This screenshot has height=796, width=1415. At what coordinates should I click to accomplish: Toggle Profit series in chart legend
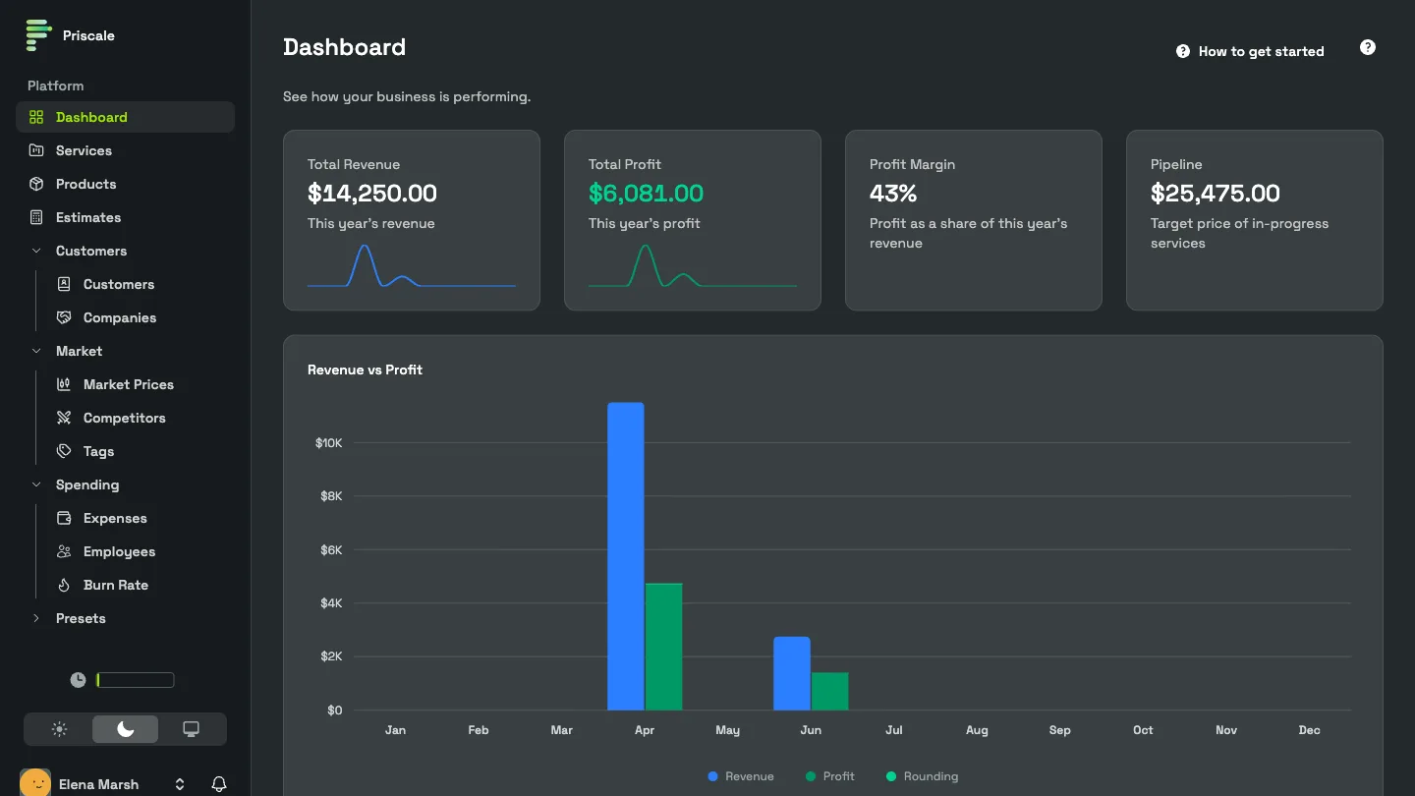click(830, 776)
